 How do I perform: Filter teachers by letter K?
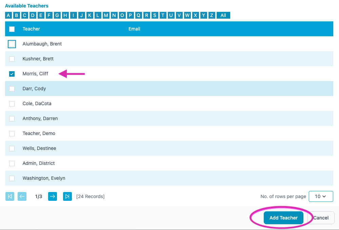coord(90,15)
